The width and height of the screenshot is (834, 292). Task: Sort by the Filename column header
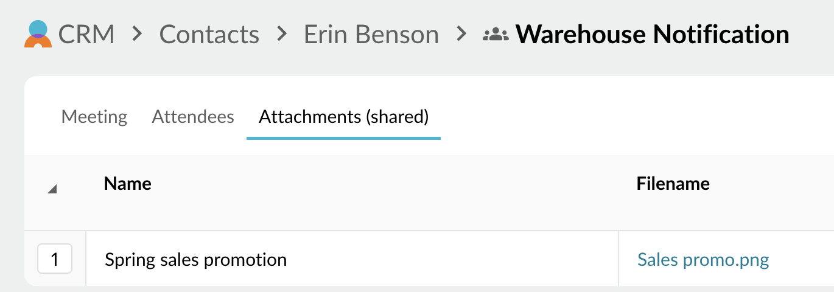tap(673, 183)
